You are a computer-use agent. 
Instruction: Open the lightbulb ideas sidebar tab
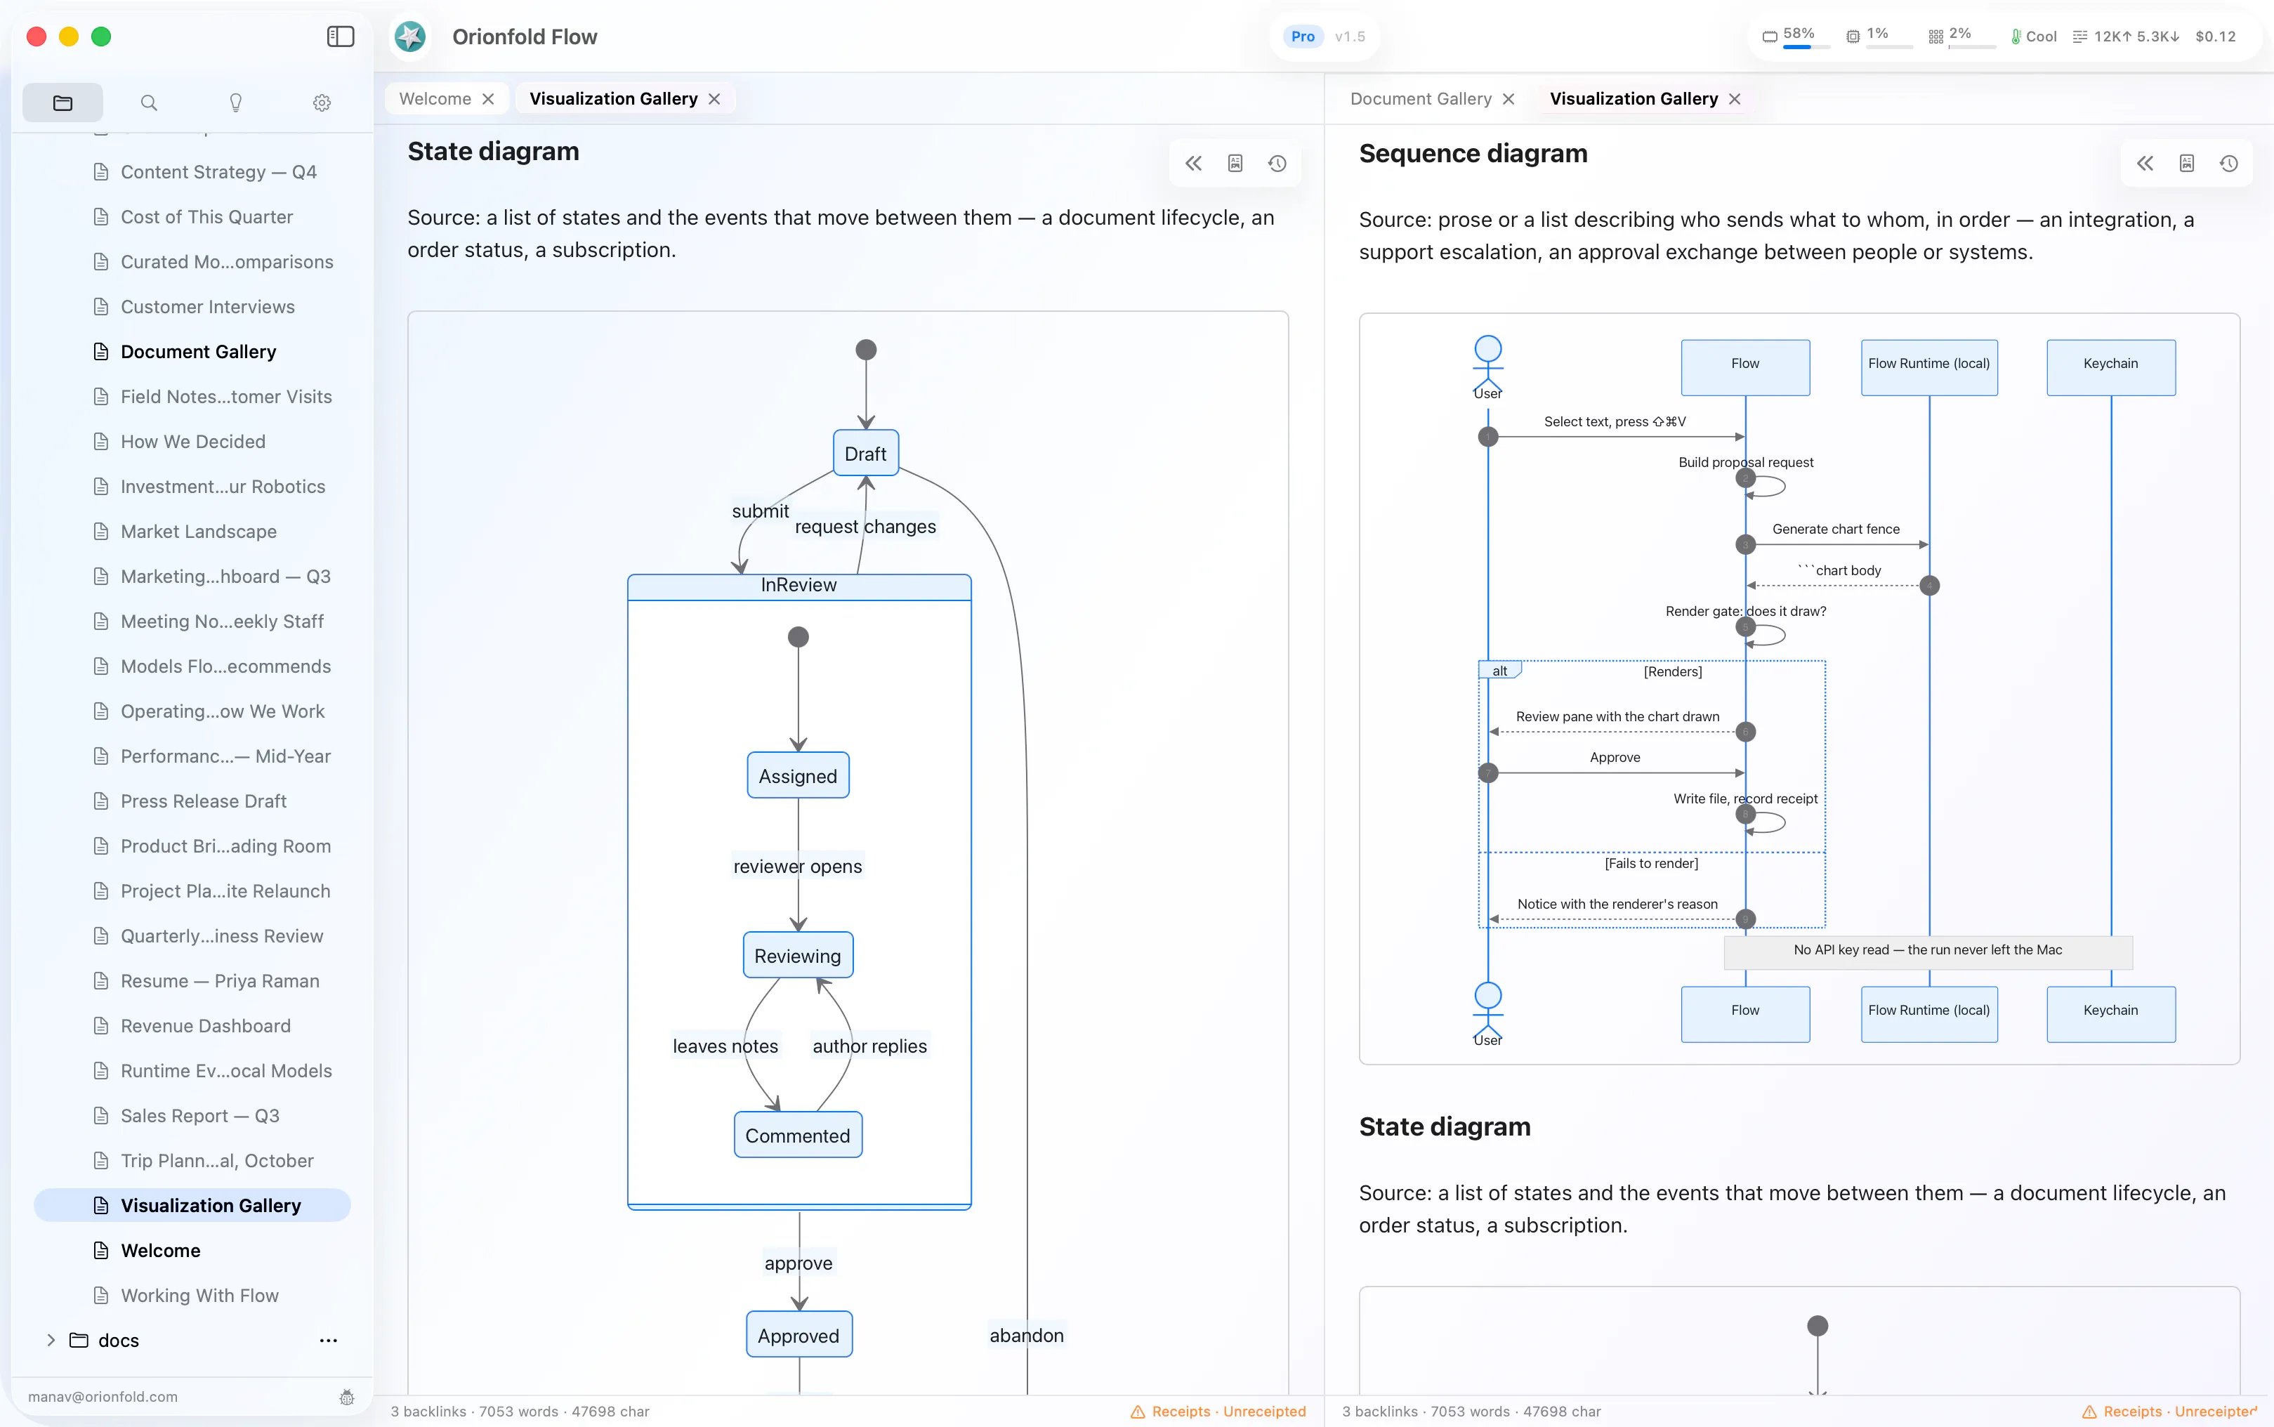(x=236, y=103)
